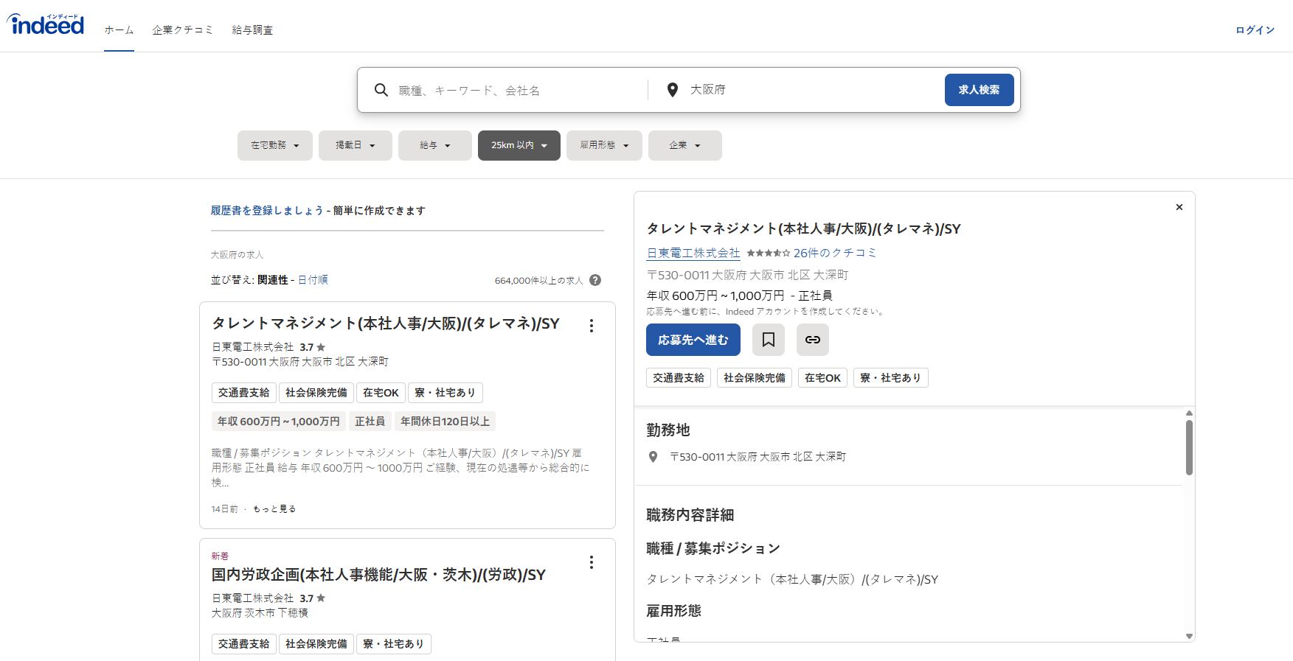Click 寮・社宅あり tag in first job card

(x=446, y=393)
